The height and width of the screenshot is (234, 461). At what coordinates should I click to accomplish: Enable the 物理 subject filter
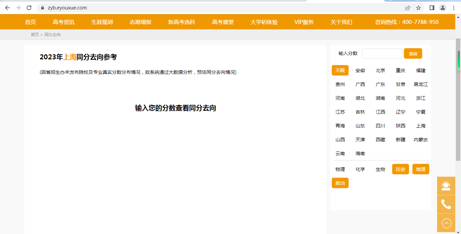(340, 169)
